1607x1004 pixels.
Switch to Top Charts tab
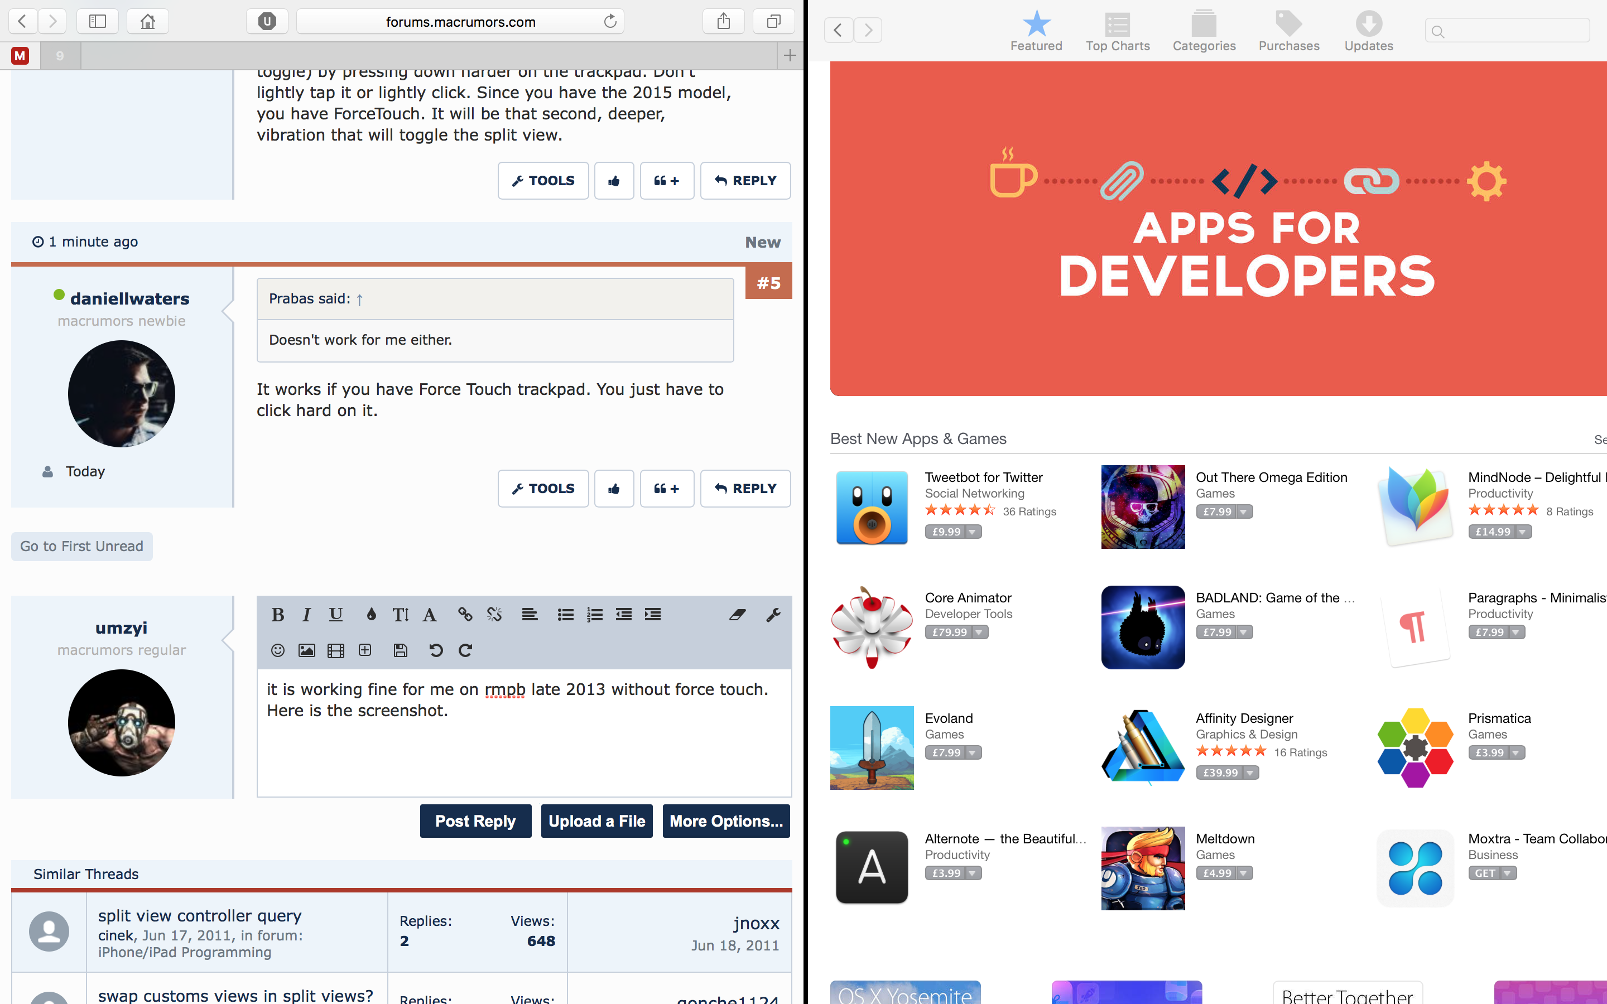1118,31
